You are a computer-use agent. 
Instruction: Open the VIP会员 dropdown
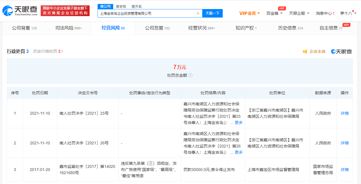[x=249, y=13]
